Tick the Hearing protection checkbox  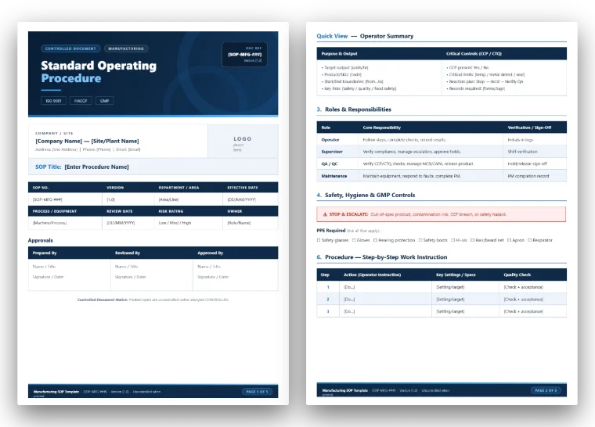click(375, 240)
